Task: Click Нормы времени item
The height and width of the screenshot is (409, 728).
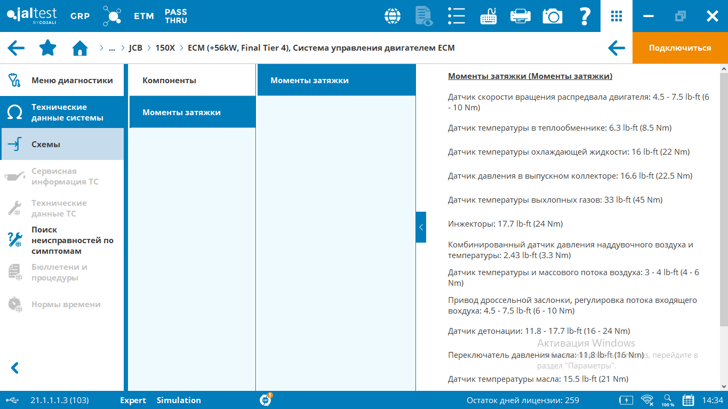Action: [62, 304]
